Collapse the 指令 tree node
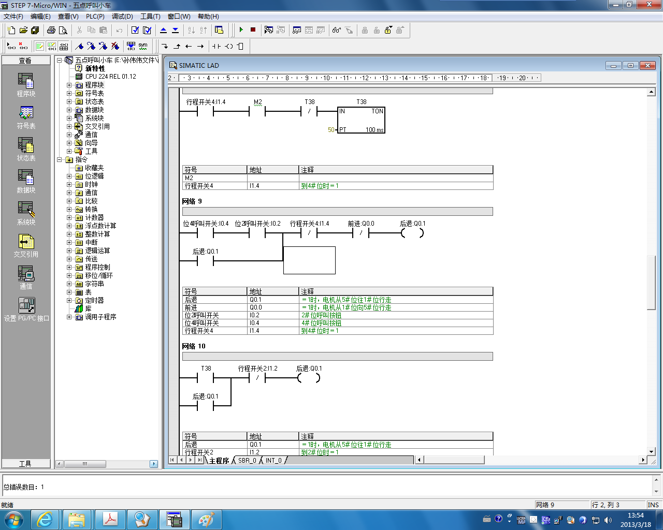The width and height of the screenshot is (663, 530). click(60, 159)
